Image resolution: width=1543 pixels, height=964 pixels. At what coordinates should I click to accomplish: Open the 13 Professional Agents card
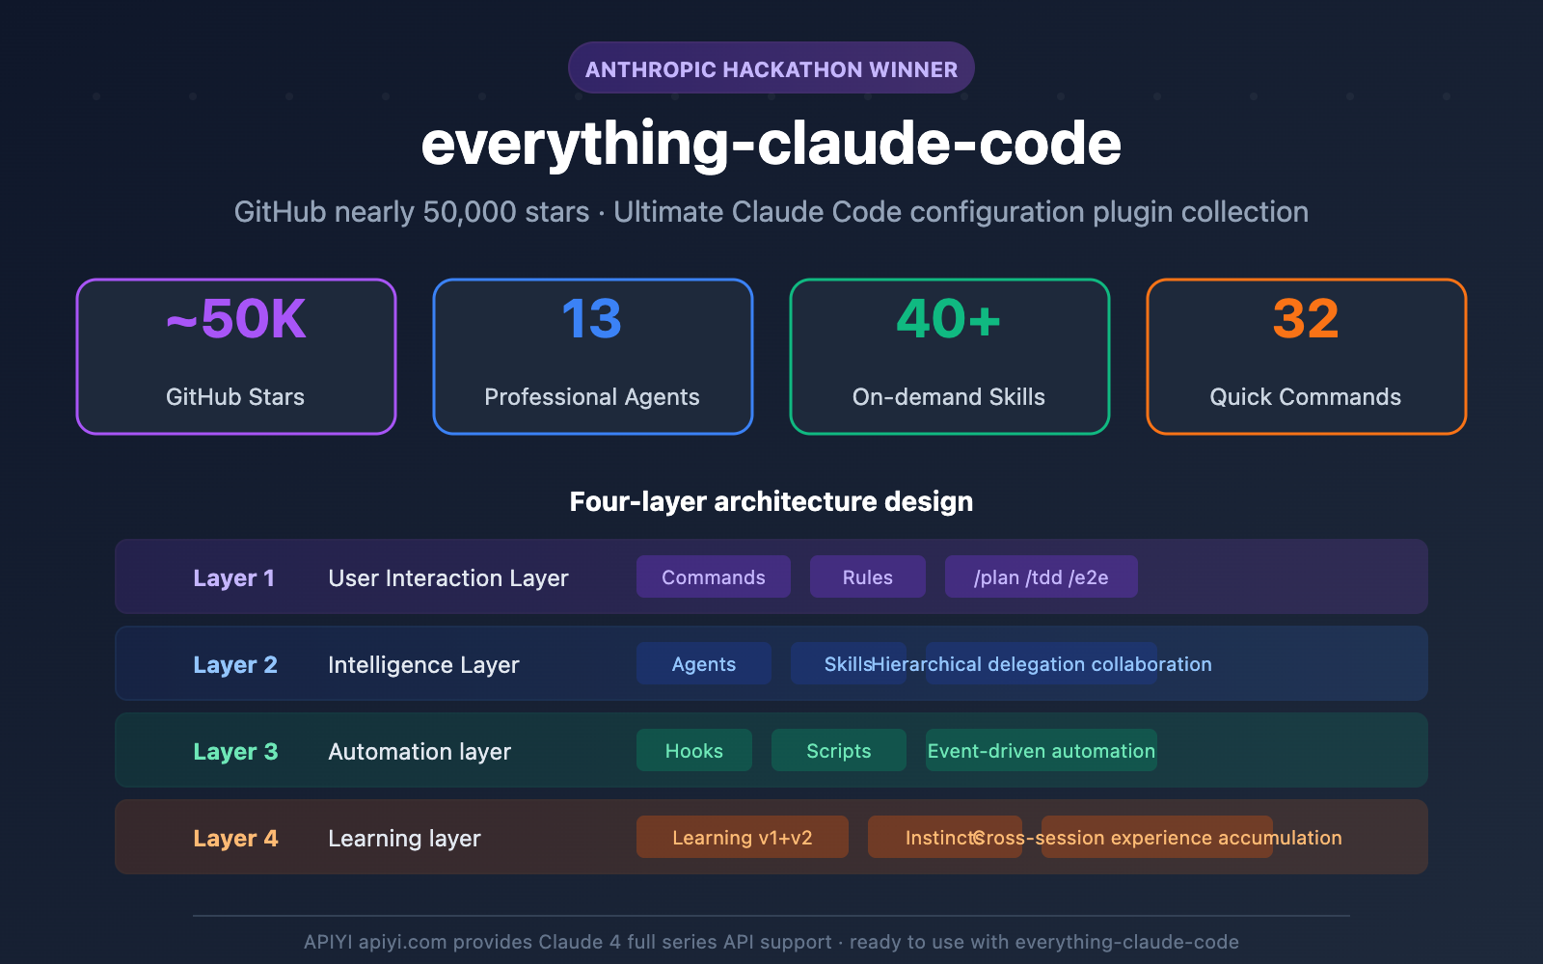point(591,356)
